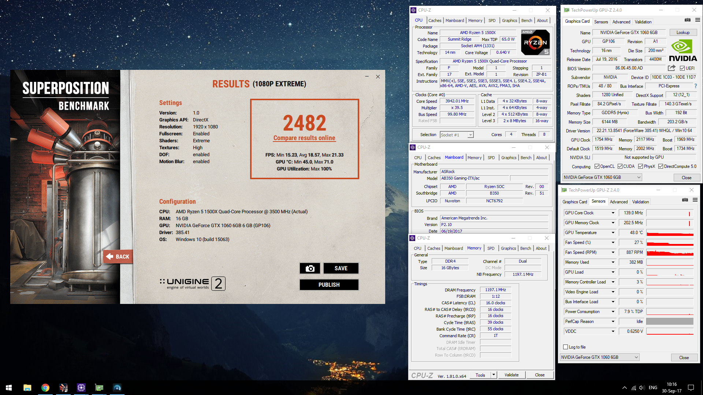Open the hamburger menu in GPU-Z Graphics Card window
Viewport: 703px width, 395px height.
(698, 20)
